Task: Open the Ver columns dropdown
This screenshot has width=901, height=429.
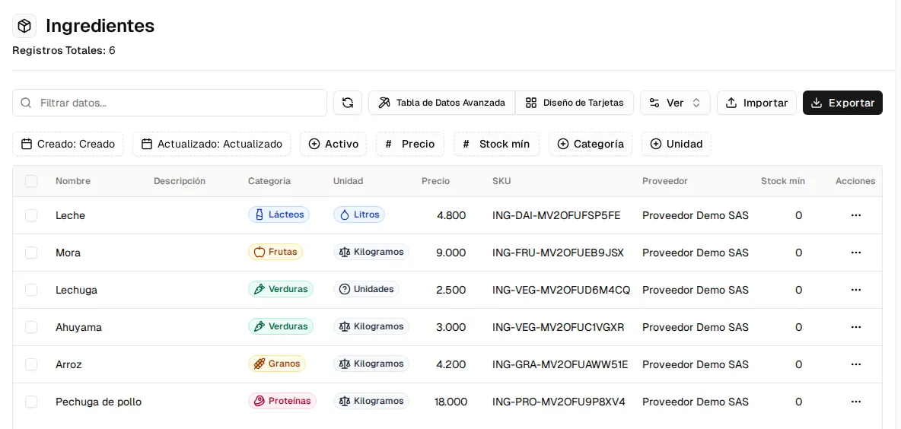Action: click(675, 103)
